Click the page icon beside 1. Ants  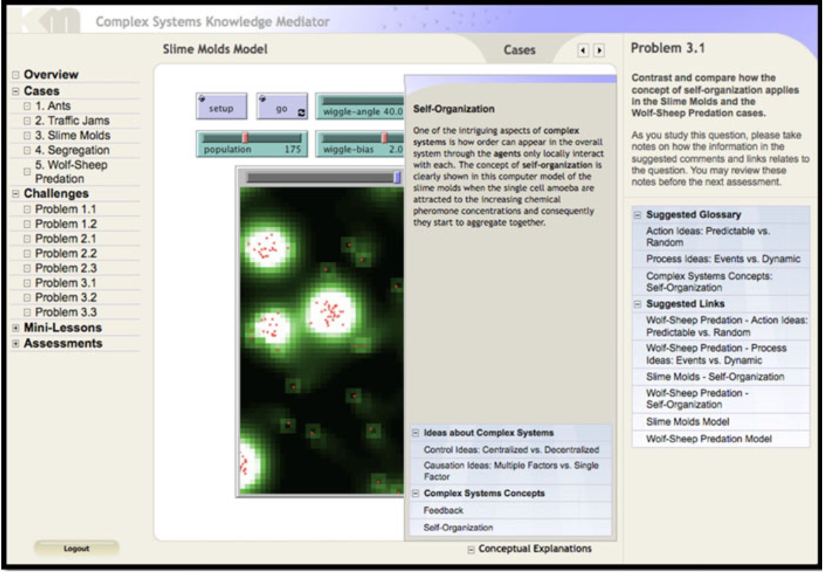(27, 107)
